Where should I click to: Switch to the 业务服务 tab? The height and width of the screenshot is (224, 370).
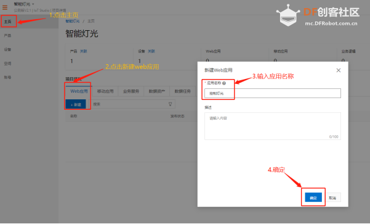tap(131, 91)
